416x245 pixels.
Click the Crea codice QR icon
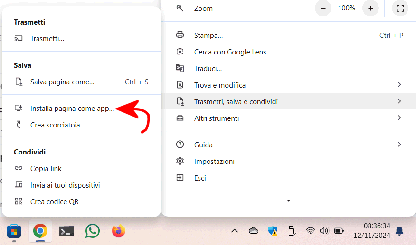click(19, 201)
